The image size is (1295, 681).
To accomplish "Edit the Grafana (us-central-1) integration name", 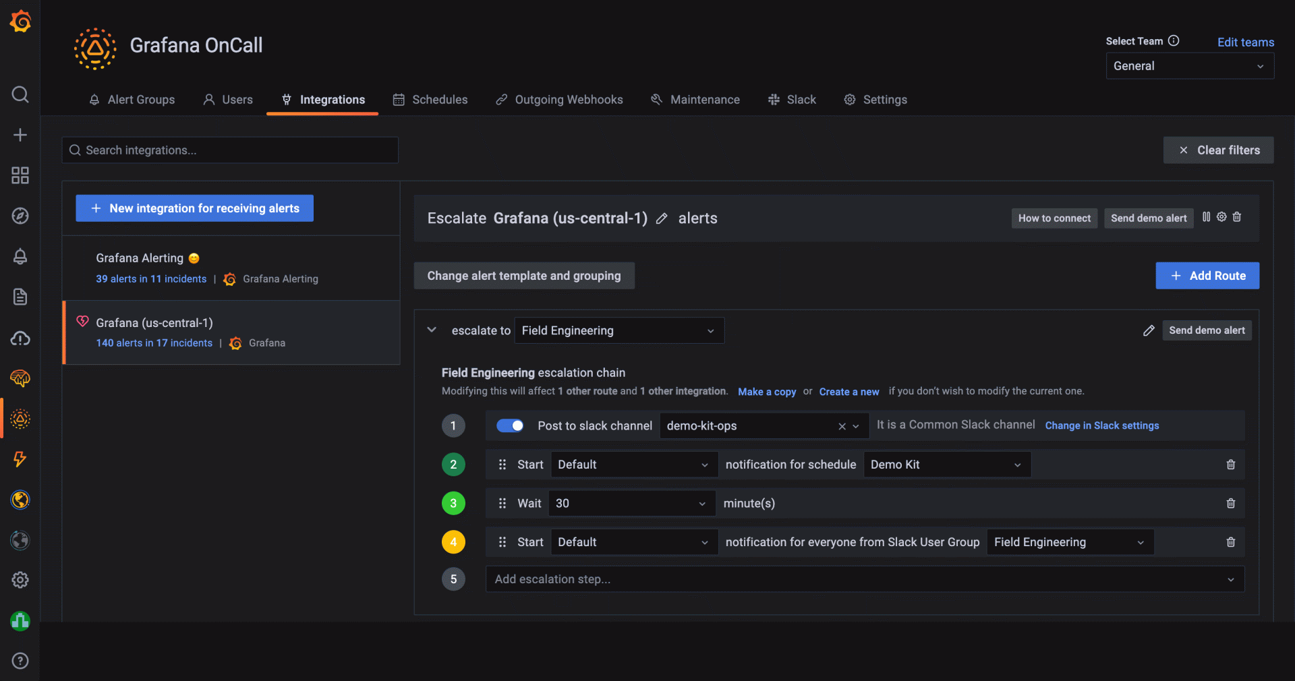I will click(662, 218).
